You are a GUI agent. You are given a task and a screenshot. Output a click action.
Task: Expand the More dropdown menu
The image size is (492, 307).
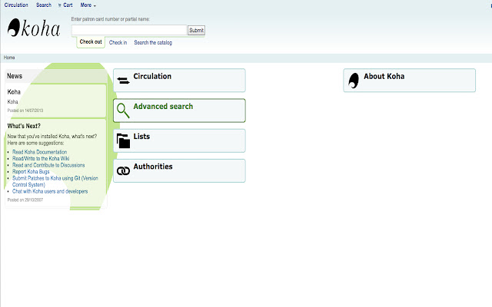pyautogui.click(x=88, y=5)
